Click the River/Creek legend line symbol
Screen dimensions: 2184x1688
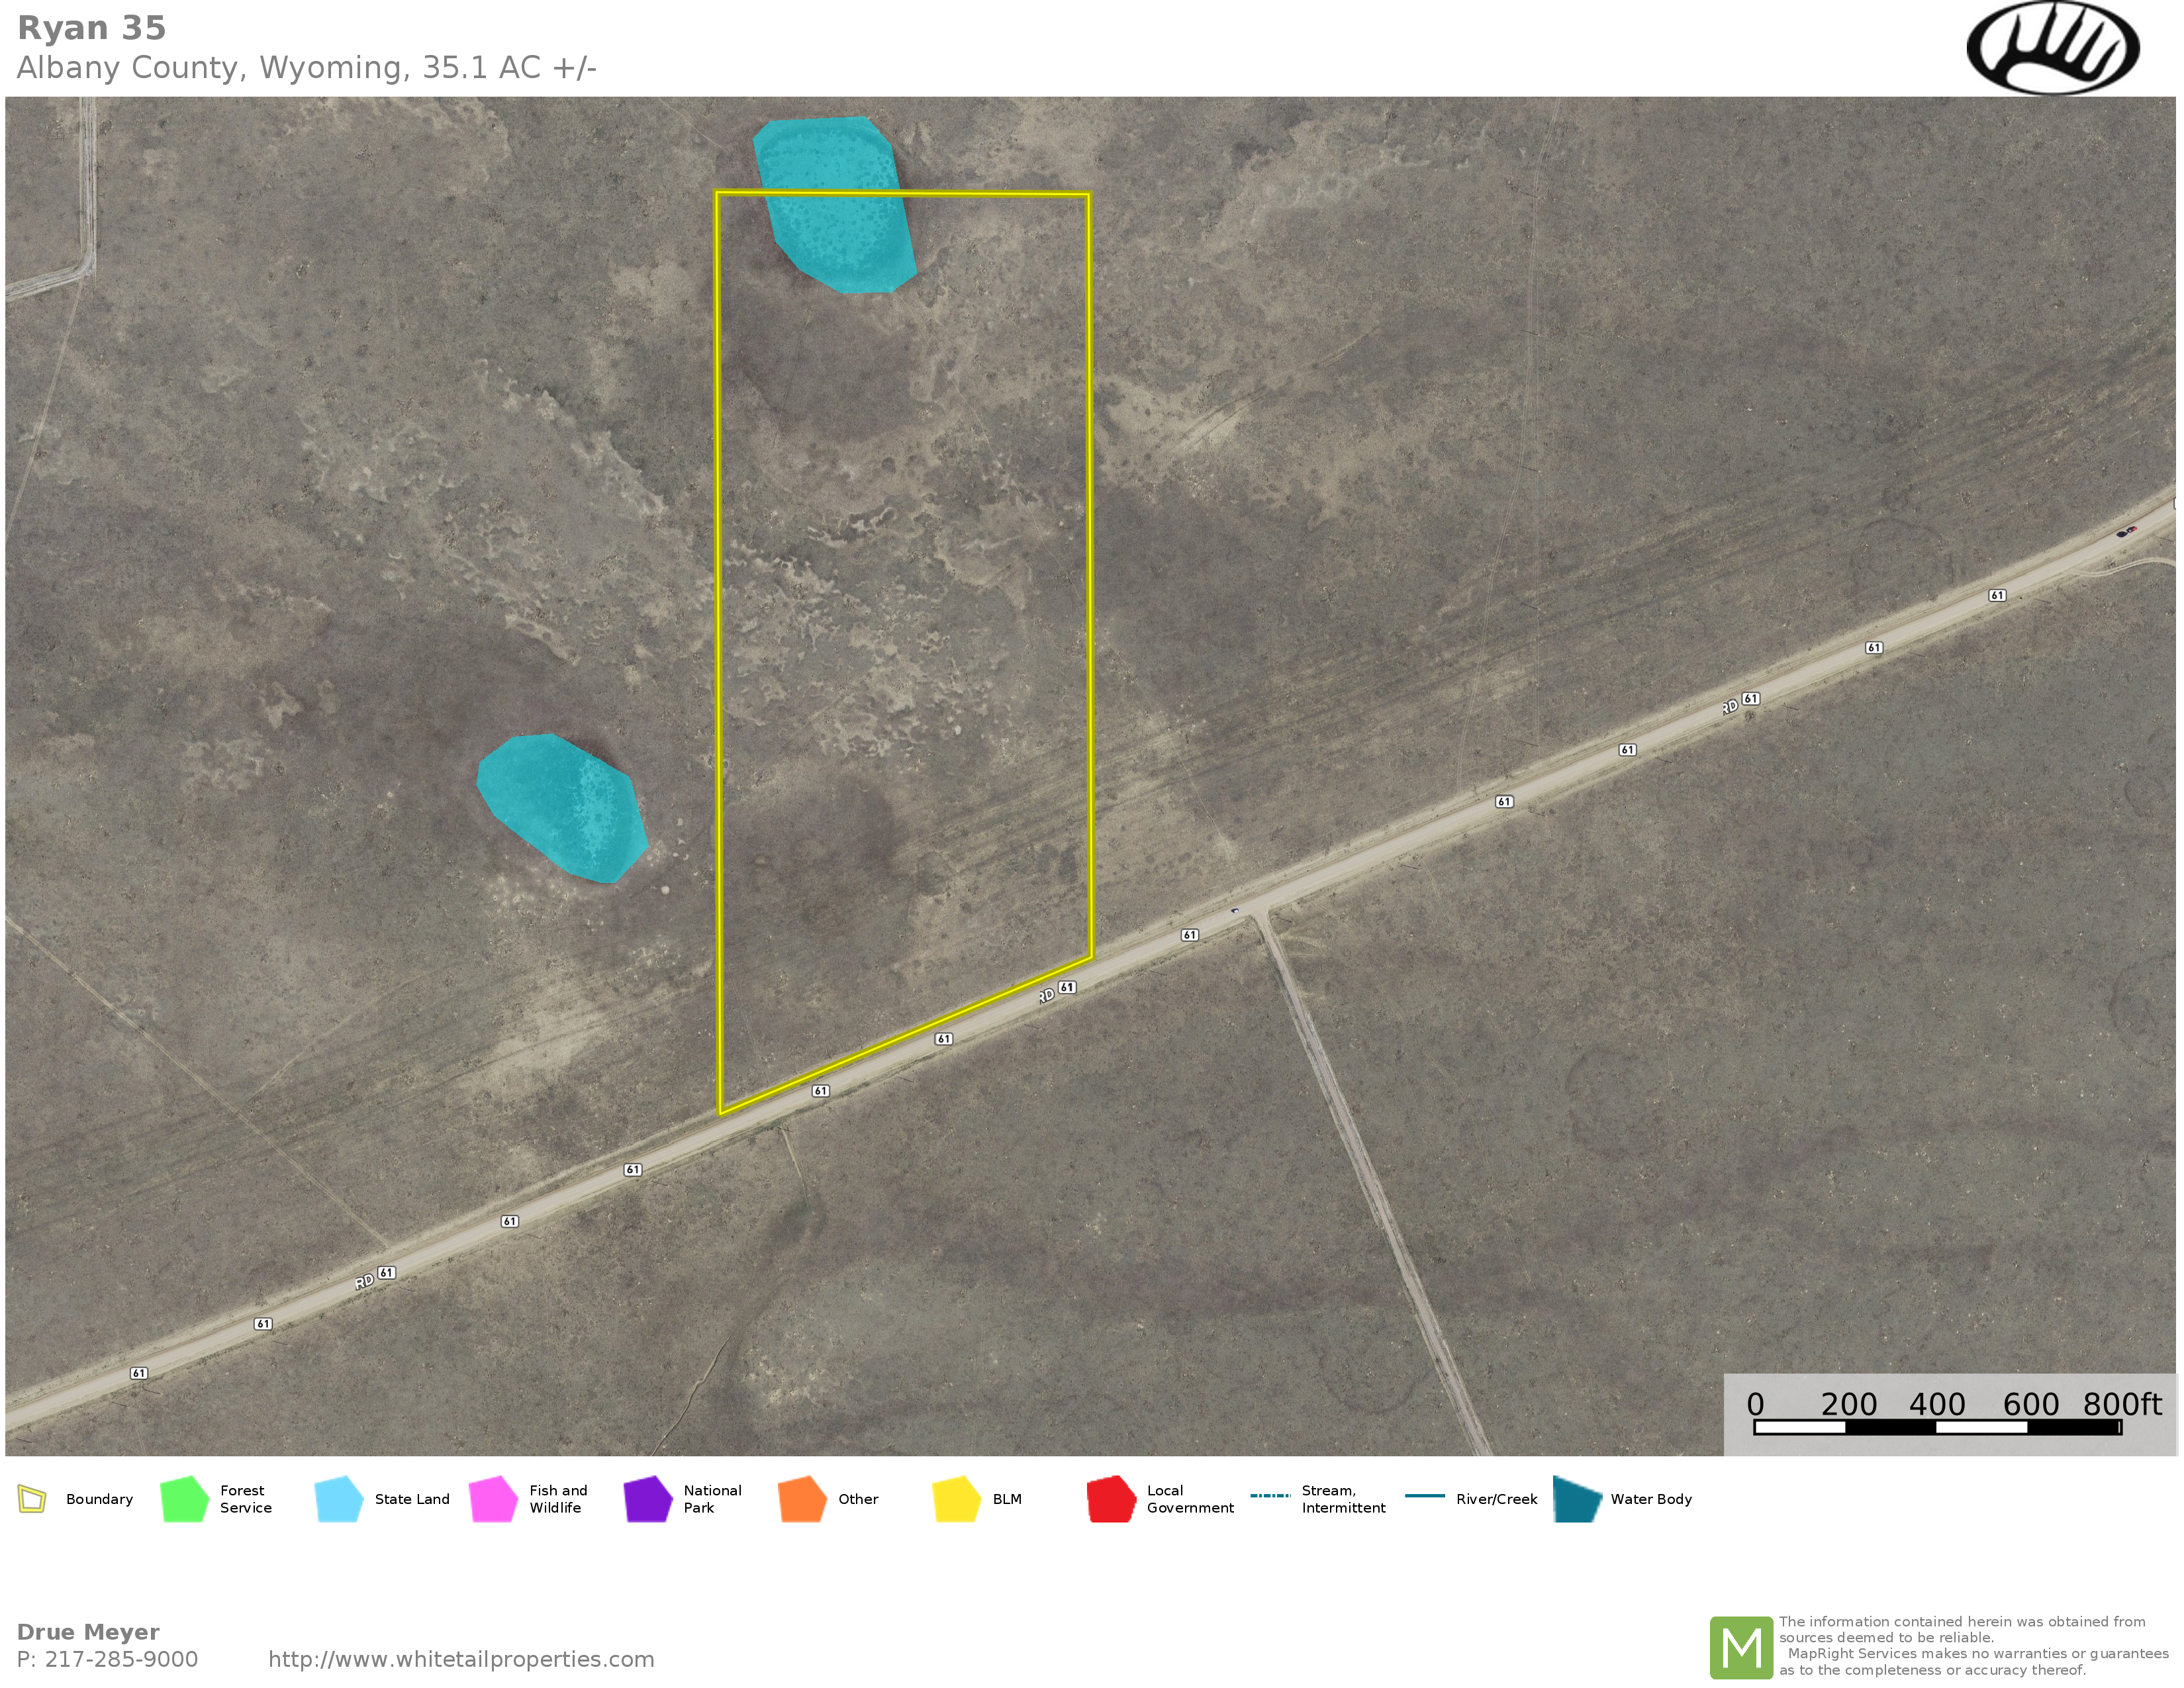tap(1424, 1496)
